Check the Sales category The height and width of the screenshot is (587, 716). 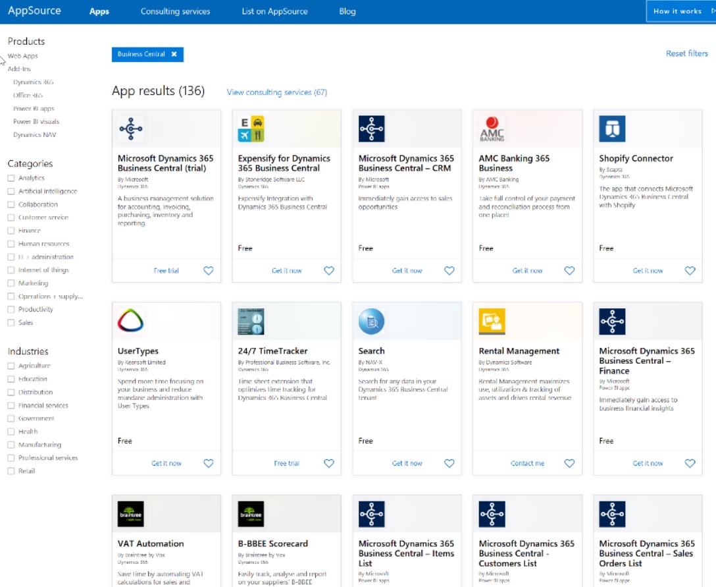click(x=11, y=323)
